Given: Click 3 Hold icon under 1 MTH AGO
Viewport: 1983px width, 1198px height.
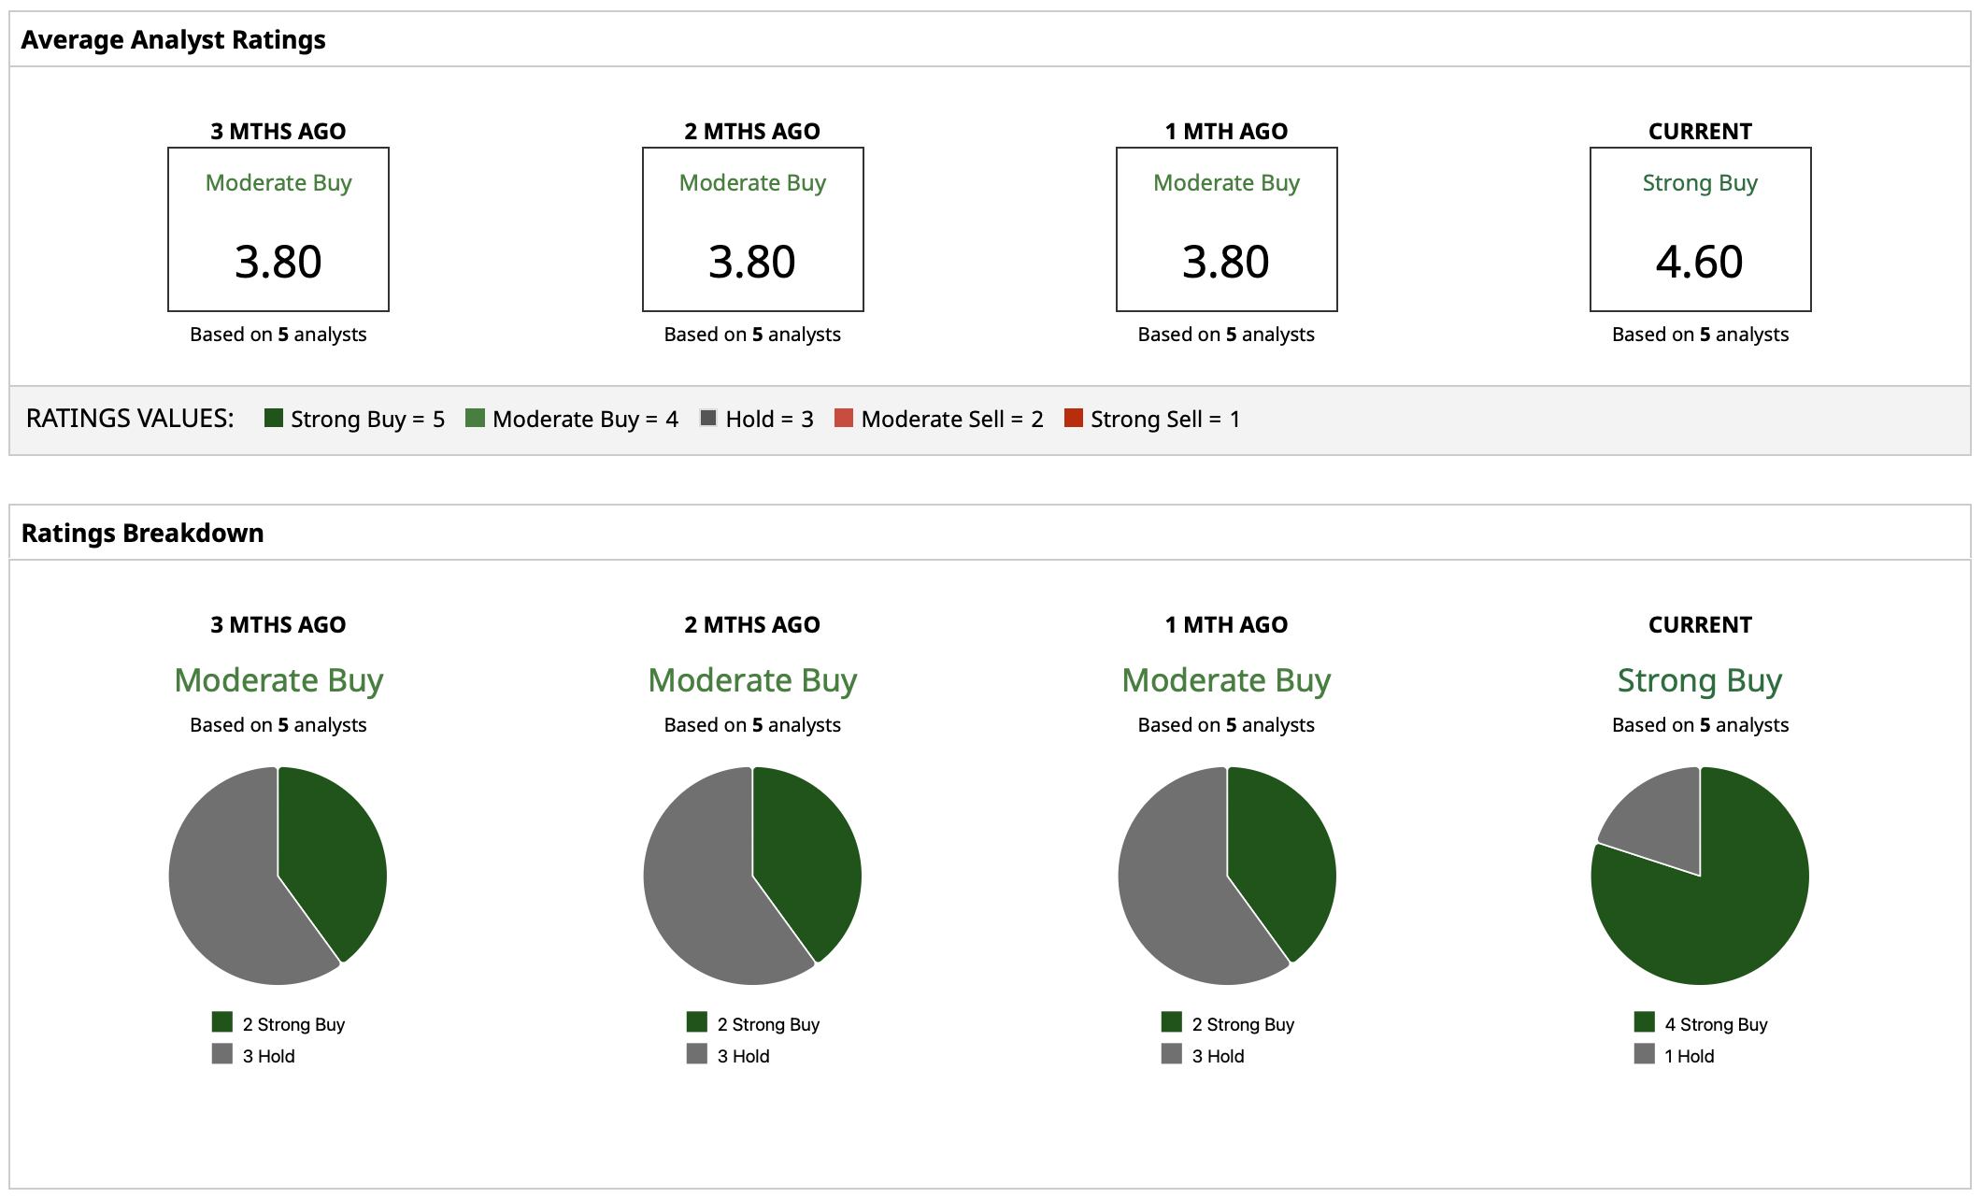Looking at the screenshot, I should [1171, 1054].
